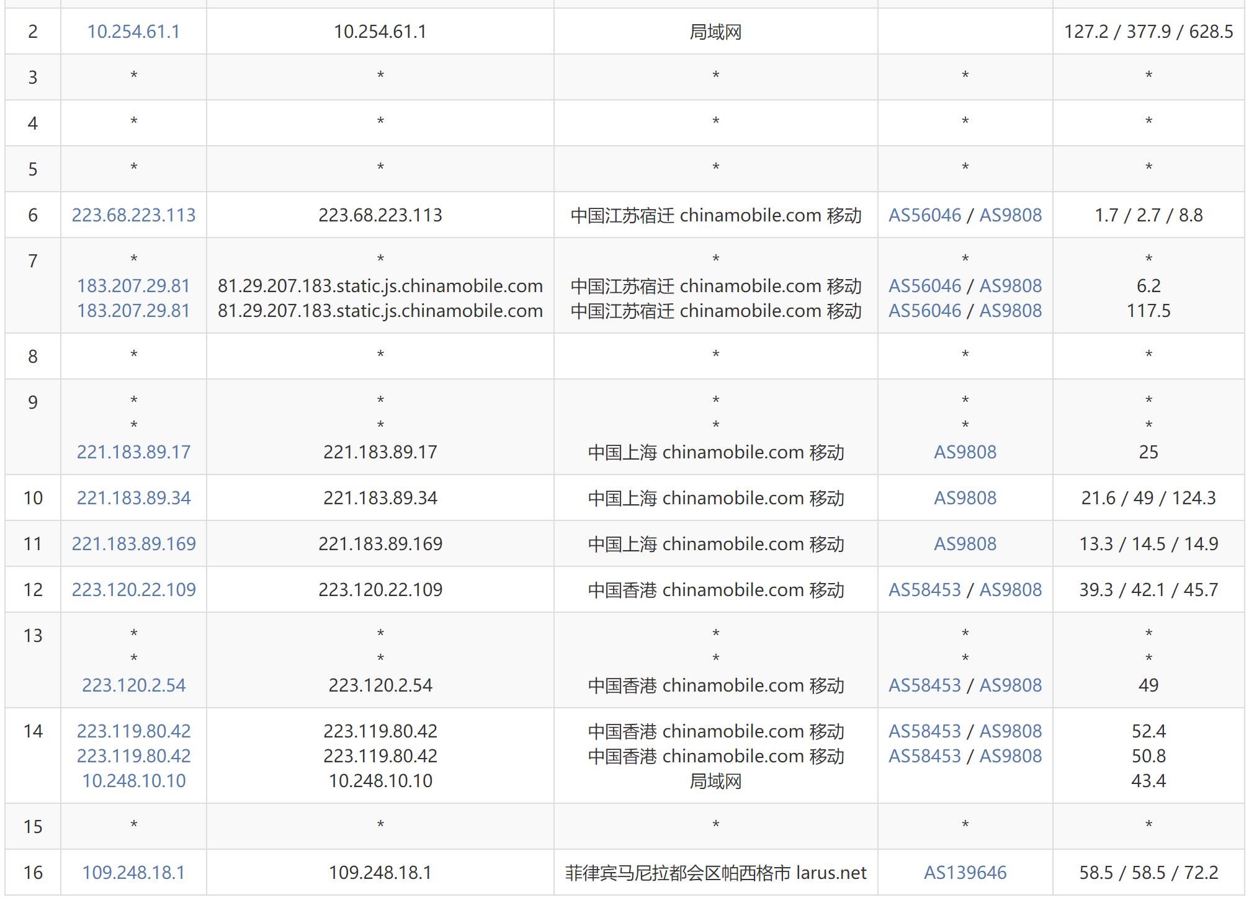Select hop number 8 cell
The image size is (1249, 900).
click(x=33, y=357)
